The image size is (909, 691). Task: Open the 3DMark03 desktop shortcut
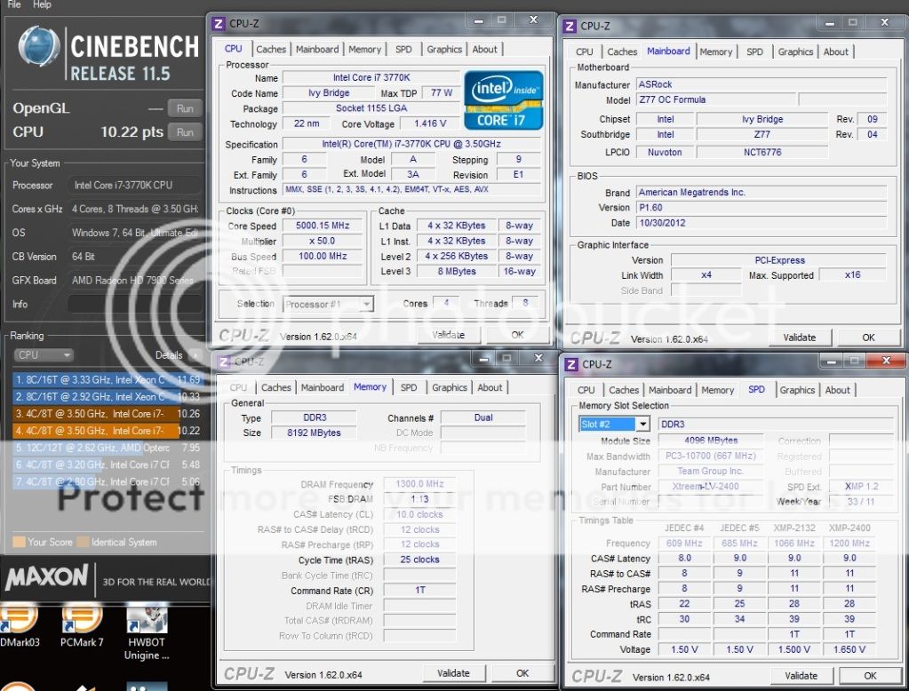coord(18,621)
